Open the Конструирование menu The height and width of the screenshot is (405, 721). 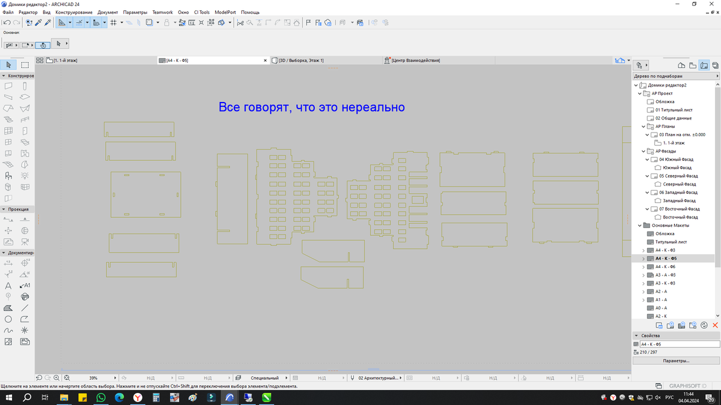click(74, 12)
